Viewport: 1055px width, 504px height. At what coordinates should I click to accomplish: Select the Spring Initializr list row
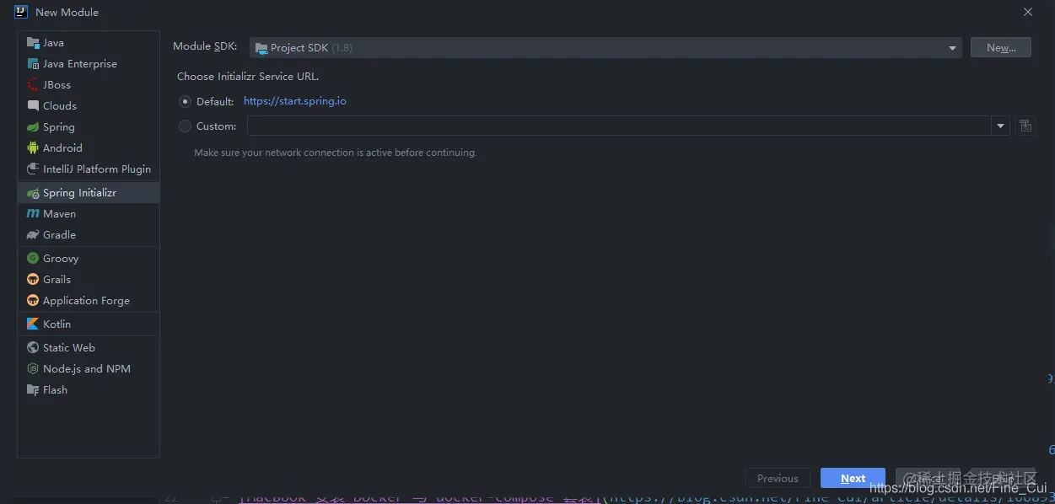(89, 193)
